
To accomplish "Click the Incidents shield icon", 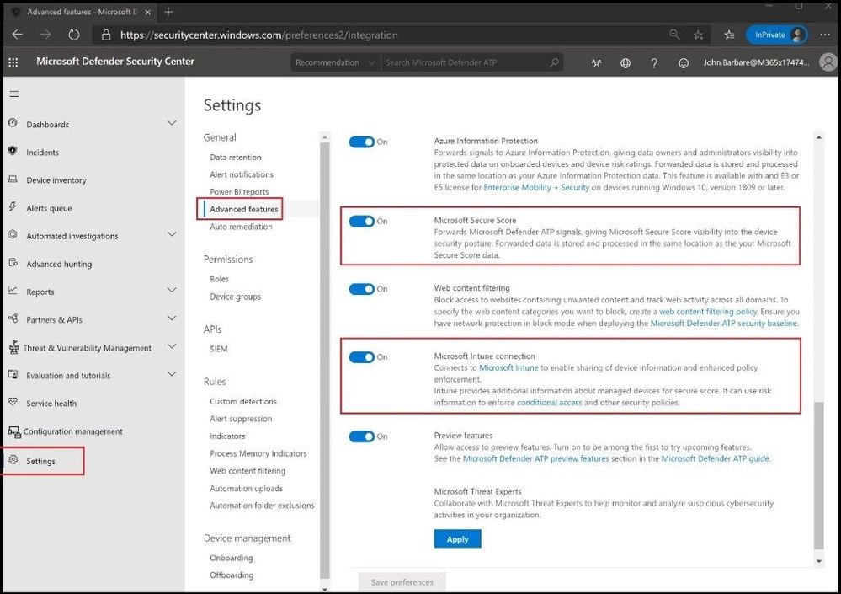I will click(x=13, y=151).
